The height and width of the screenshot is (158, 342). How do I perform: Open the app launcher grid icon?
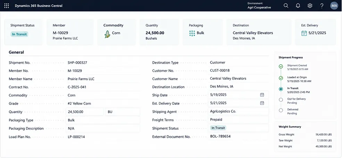coord(7,6)
